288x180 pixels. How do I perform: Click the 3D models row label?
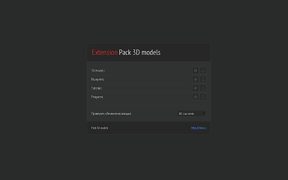pos(98,71)
